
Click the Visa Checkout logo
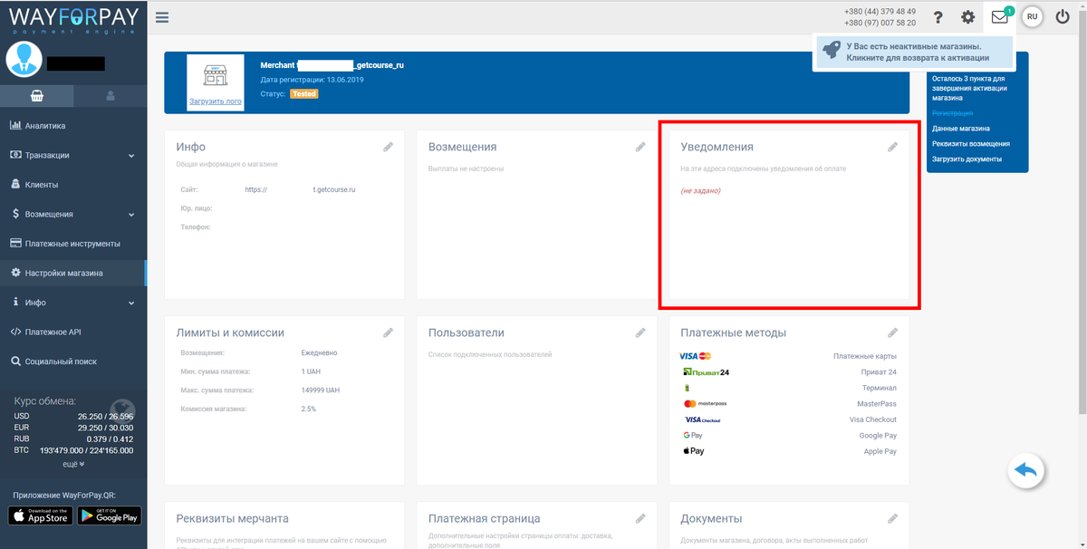(703, 419)
